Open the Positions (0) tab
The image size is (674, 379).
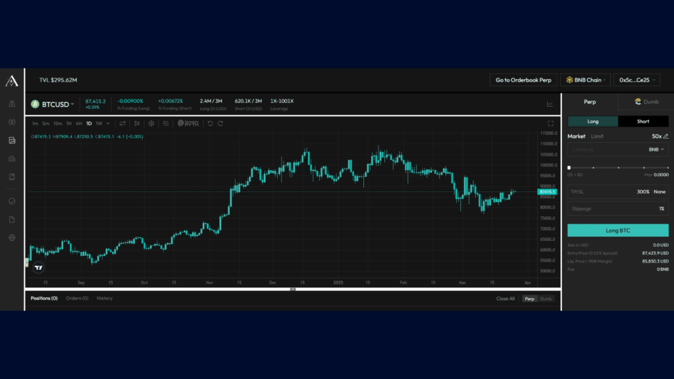click(44, 298)
